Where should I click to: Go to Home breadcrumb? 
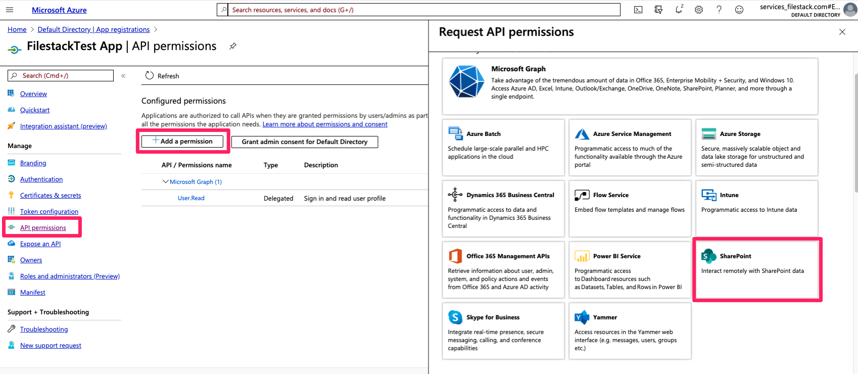[x=17, y=29]
